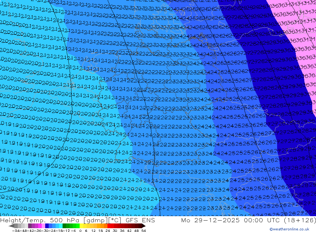The width and height of the screenshot is (316, 232).
Task: Select the light pink legend swatch
Action: 43,226
